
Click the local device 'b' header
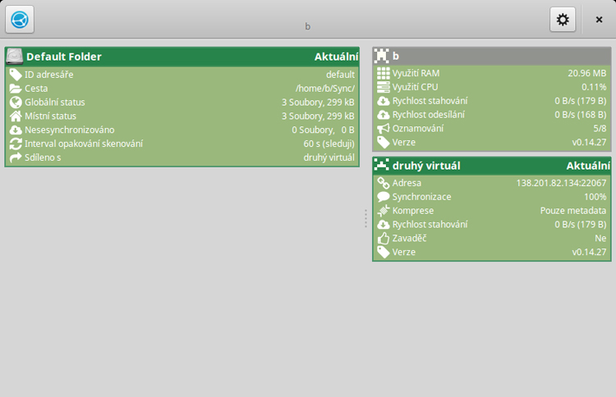point(491,57)
